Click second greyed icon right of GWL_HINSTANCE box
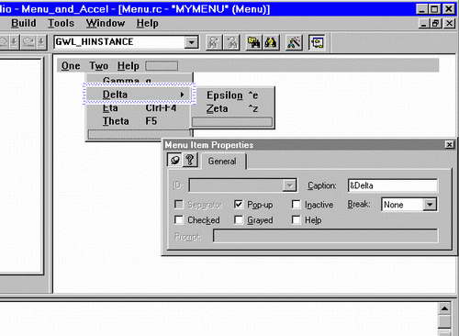 [x=232, y=42]
